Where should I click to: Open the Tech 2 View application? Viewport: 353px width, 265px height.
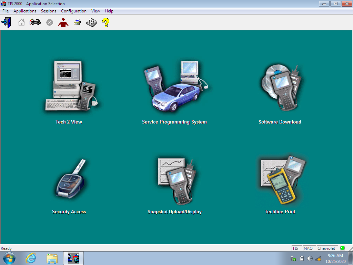click(68, 87)
